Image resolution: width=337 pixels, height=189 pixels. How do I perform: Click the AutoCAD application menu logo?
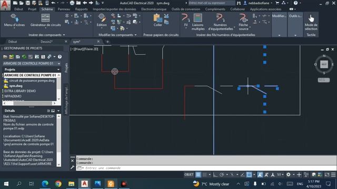click(5, 5)
